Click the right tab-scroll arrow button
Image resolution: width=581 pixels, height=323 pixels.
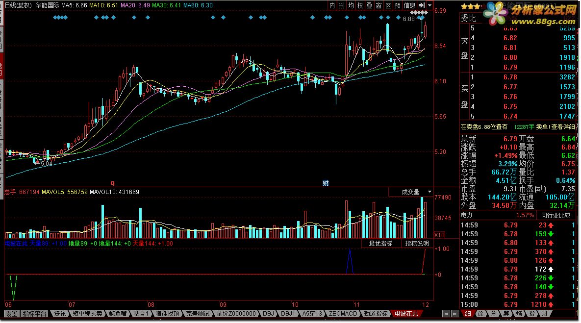[x=455, y=314]
